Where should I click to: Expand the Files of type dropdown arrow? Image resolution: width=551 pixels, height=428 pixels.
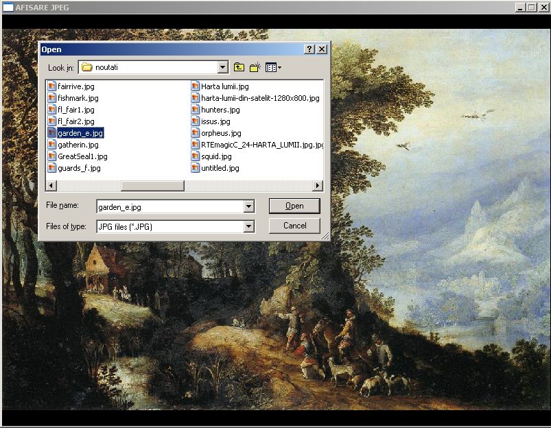coord(249,226)
